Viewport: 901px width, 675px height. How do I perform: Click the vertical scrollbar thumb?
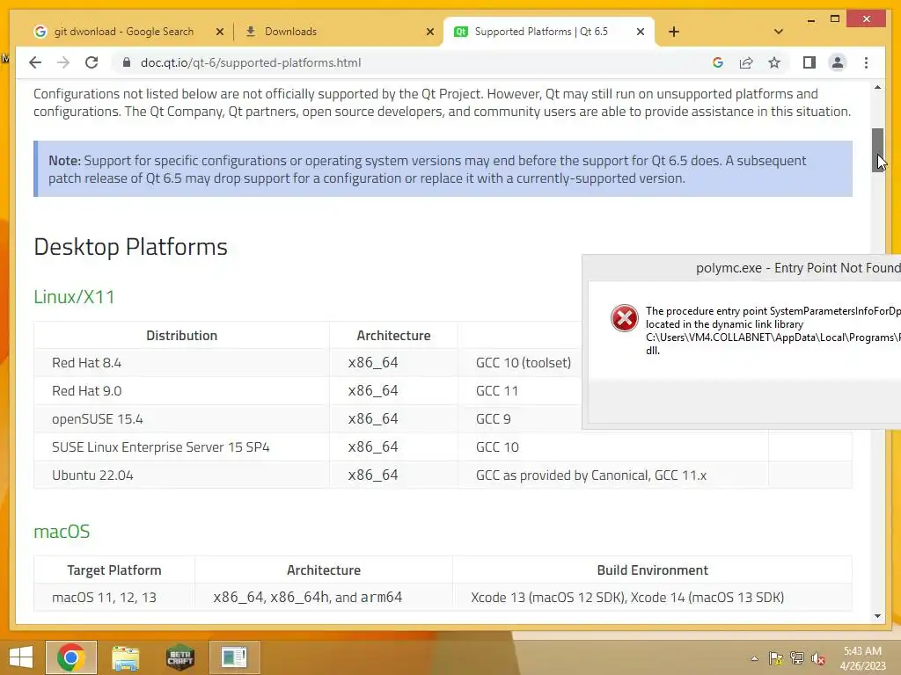tap(877, 149)
